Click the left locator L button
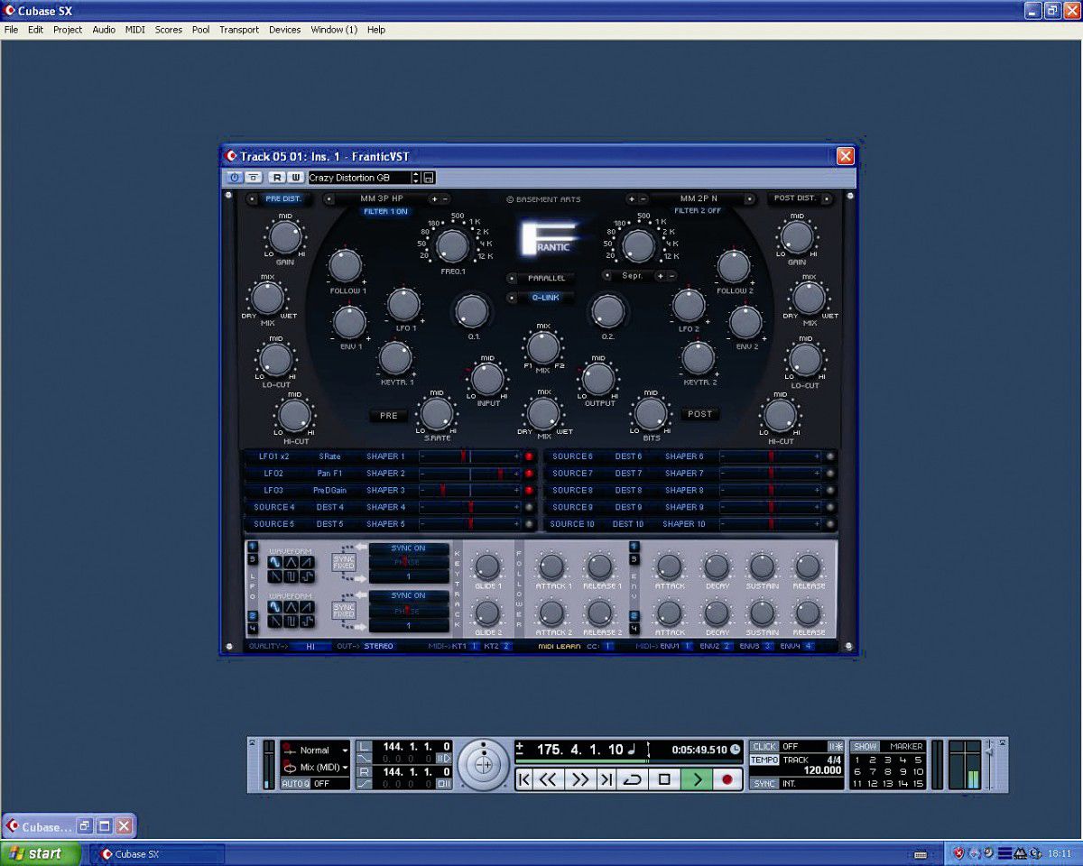The height and width of the screenshot is (866, 1083). pyautogui.click(x=364, y=747)
